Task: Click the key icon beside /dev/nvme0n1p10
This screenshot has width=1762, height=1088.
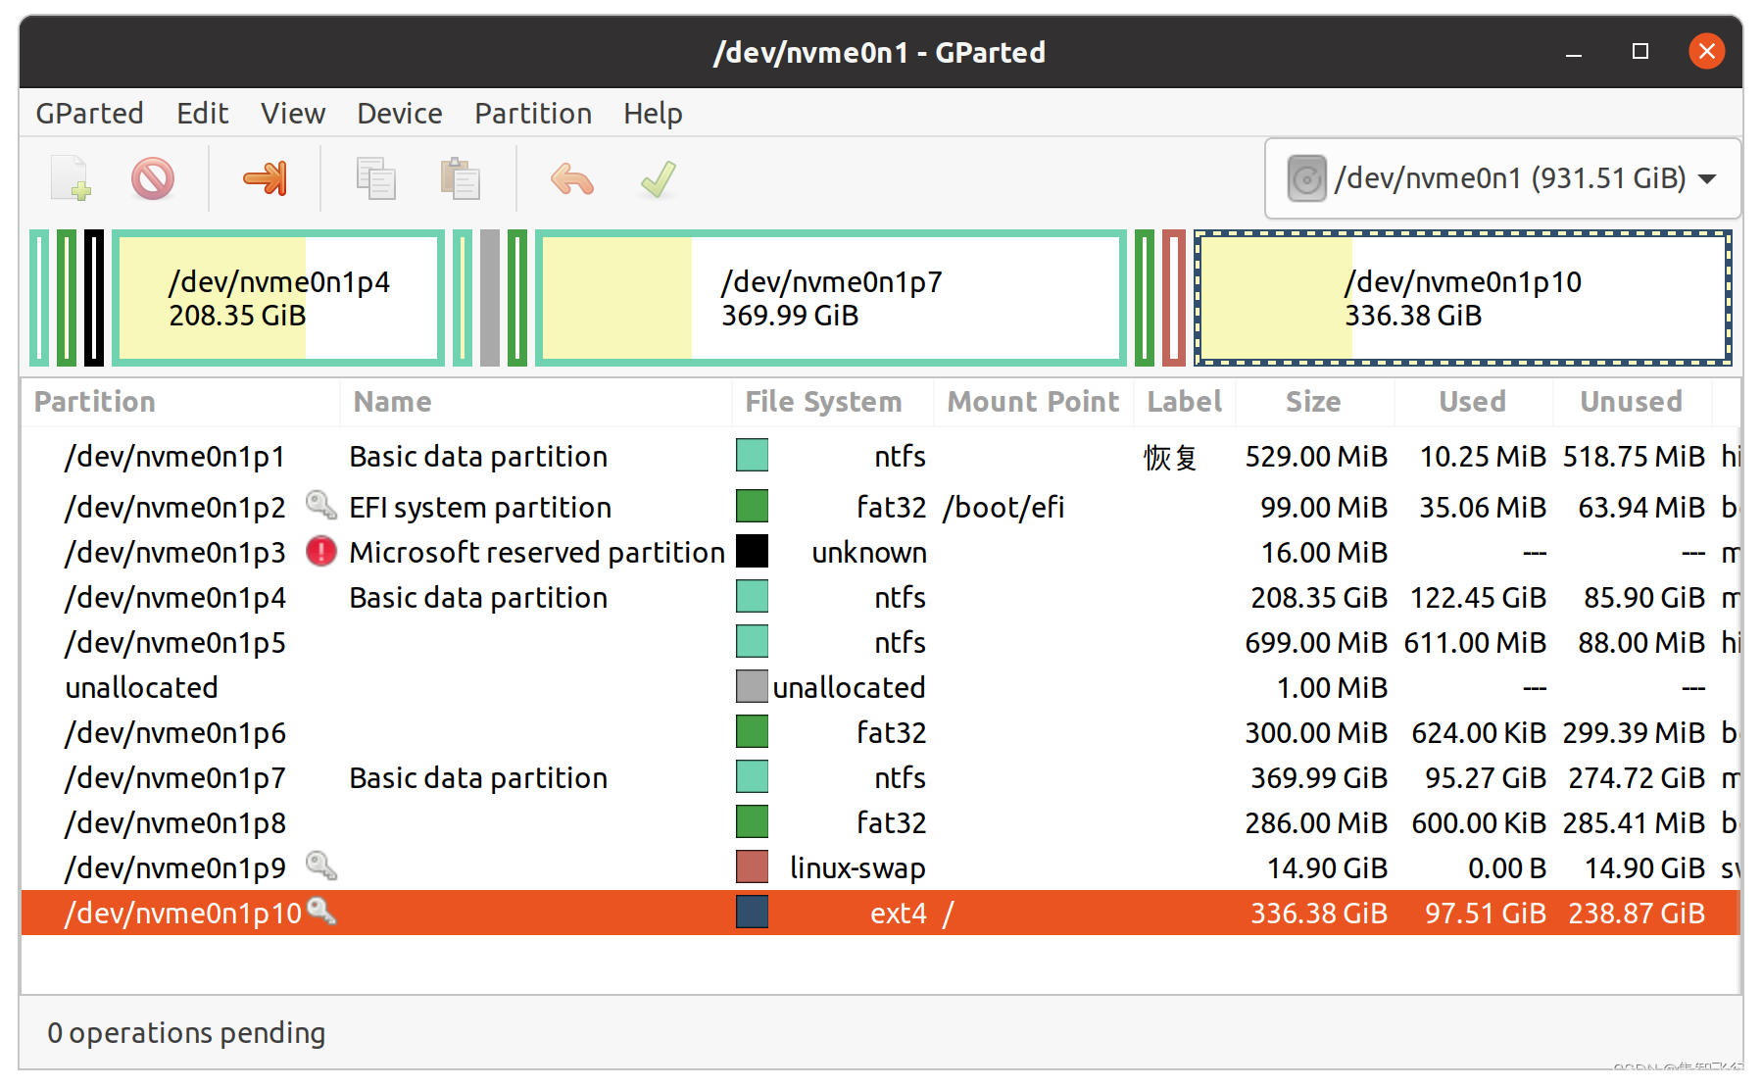Action: [320, 911]
